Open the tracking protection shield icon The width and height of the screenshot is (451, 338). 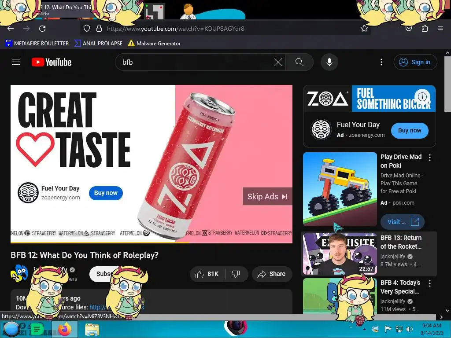click(x=87, y=29)
